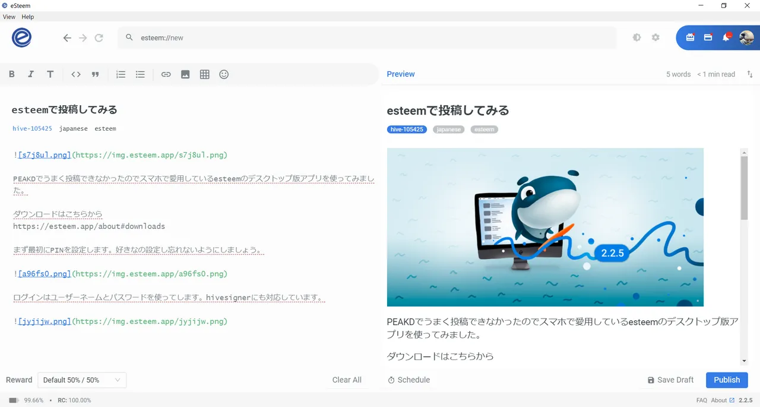Reload the page with refresh icon

[x=99, y=37]
